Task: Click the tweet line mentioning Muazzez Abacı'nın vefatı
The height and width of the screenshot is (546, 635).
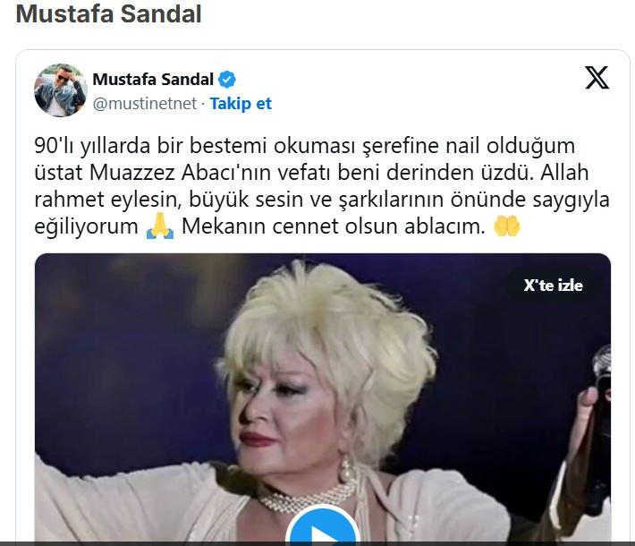Action: click(311, 172)
